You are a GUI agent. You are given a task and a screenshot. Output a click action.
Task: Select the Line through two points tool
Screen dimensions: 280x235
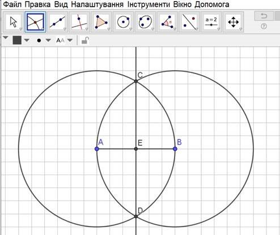[57, 22]
